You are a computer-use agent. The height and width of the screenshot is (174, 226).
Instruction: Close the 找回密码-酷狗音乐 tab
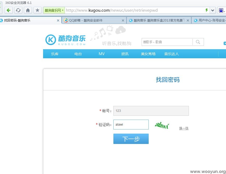click(58, 20)
